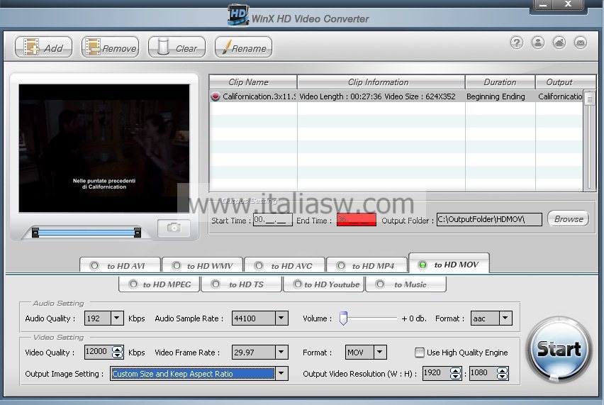Open the audio Format aac dropdown
The image size is (604, 405).
pyautogui.click(x=505, y=318)
